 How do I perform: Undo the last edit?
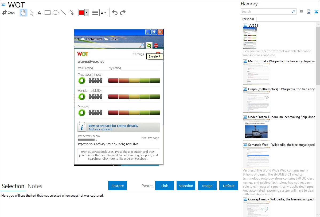click(x=115, y=13)
